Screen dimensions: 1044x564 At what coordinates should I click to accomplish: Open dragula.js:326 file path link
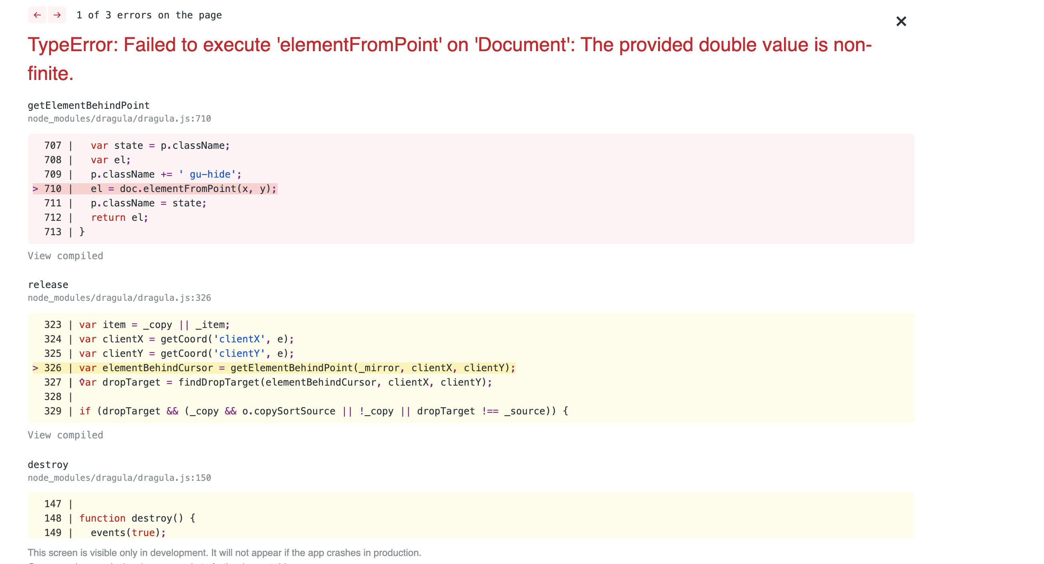(x=119, y=298)
